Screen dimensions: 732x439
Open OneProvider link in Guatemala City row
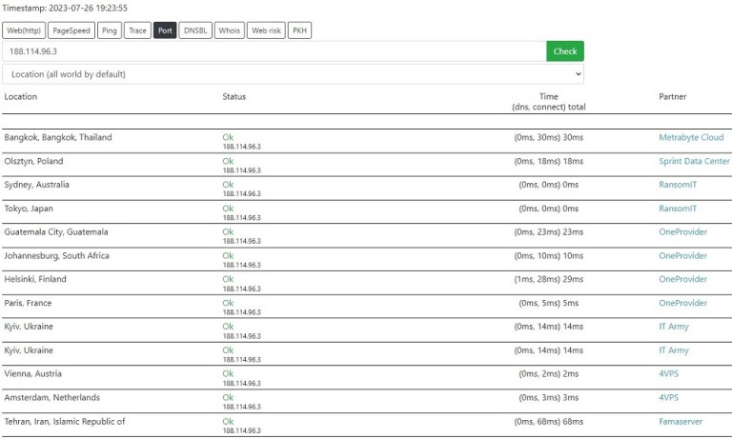point(682,231)
